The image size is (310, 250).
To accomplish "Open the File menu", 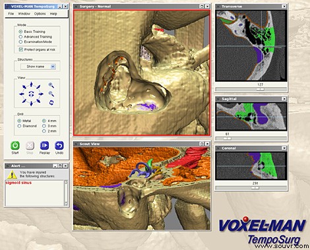I will pyautogui.click(x=11, y=14).
